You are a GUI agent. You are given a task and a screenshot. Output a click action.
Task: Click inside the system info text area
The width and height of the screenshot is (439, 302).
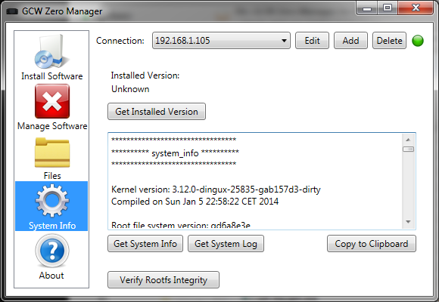coord(255,181)
